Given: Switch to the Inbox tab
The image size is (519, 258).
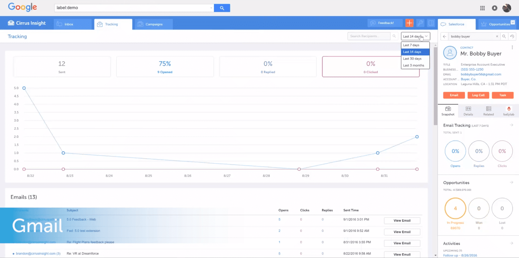Looking at the screenshot, I should pos(73,24).
